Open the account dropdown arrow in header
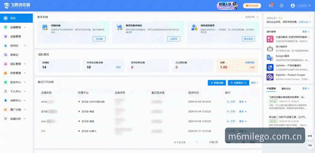 (x=309, y=6)
